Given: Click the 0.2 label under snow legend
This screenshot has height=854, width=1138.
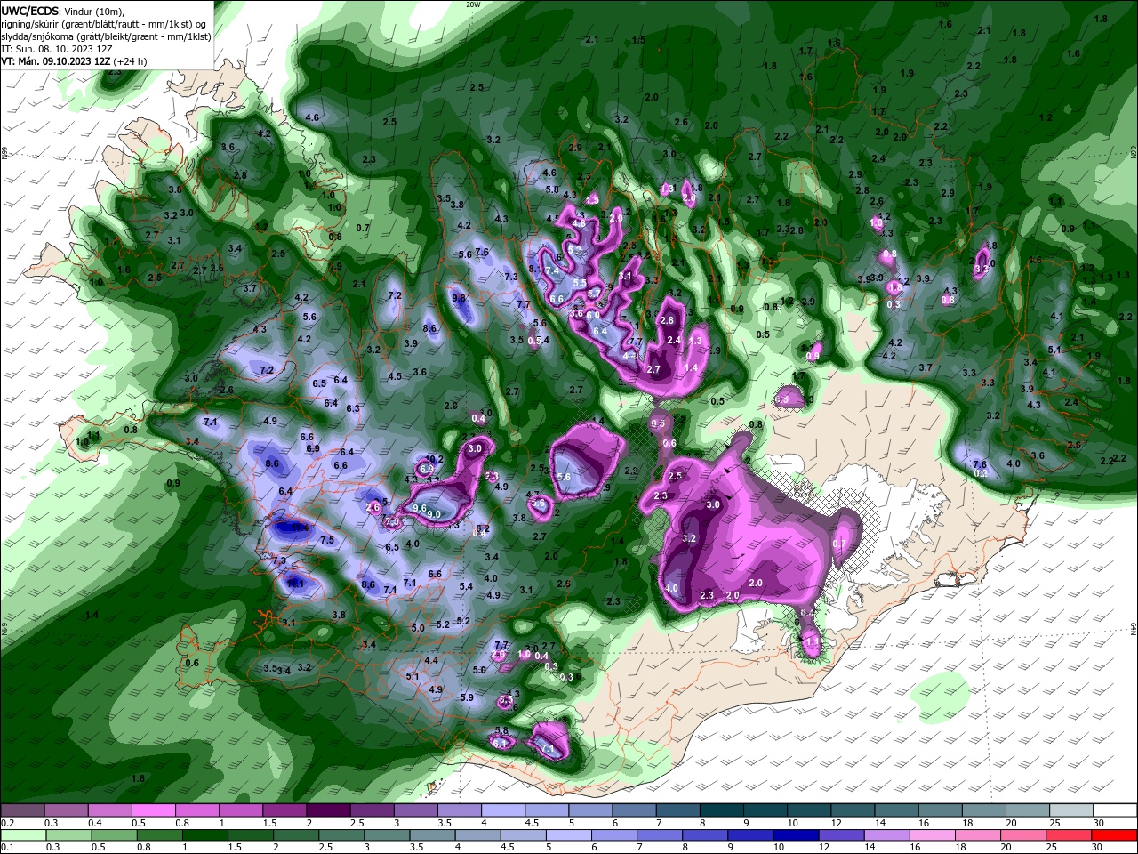Looking at the screenshot, I should coord(7,823).
